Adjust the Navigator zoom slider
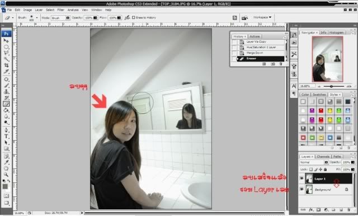The image size is (358, 216). (331, 86)
